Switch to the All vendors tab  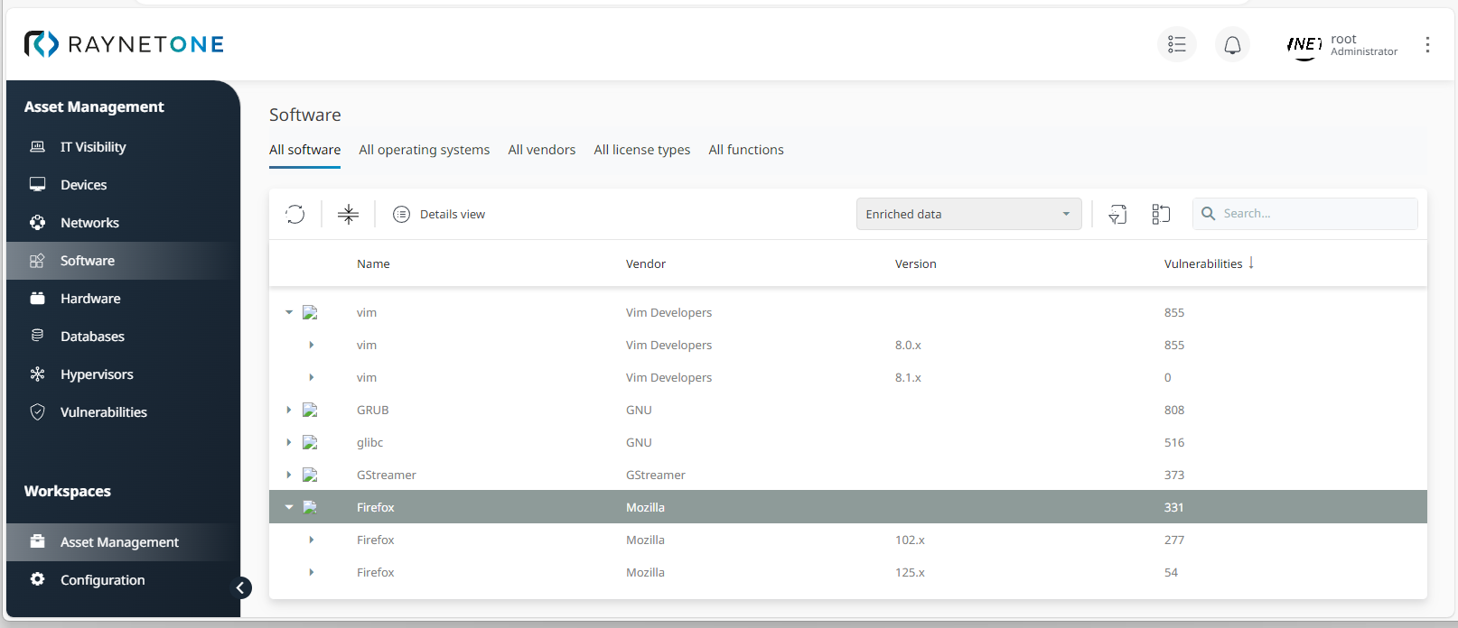click(541, 150)
